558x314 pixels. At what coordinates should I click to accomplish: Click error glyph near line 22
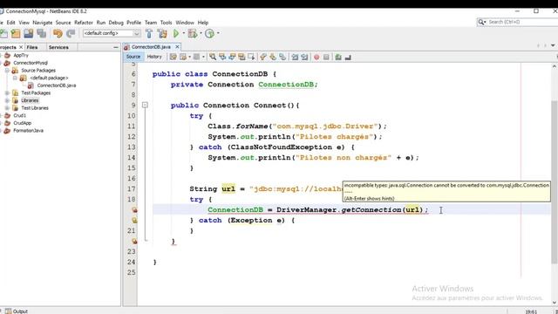[x=134, y=242]
